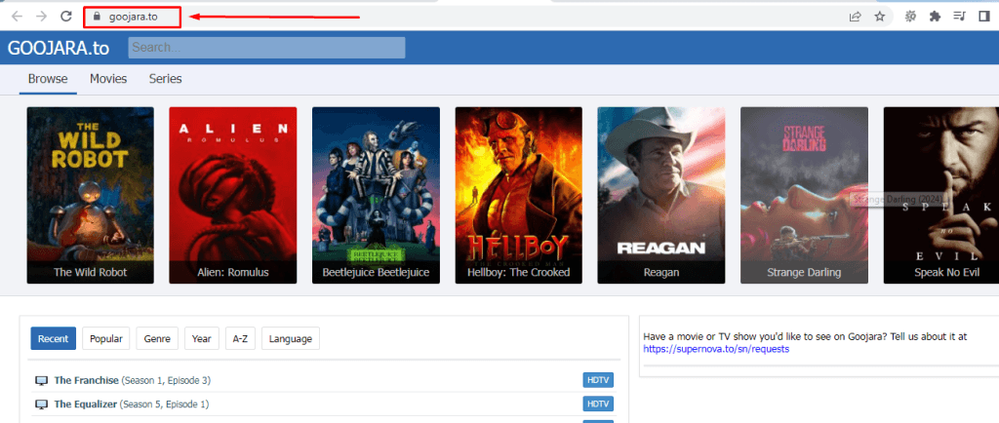Viewport: 999px width, 423px height.
Task: Select the Language filter button
Action: [291, 338]
